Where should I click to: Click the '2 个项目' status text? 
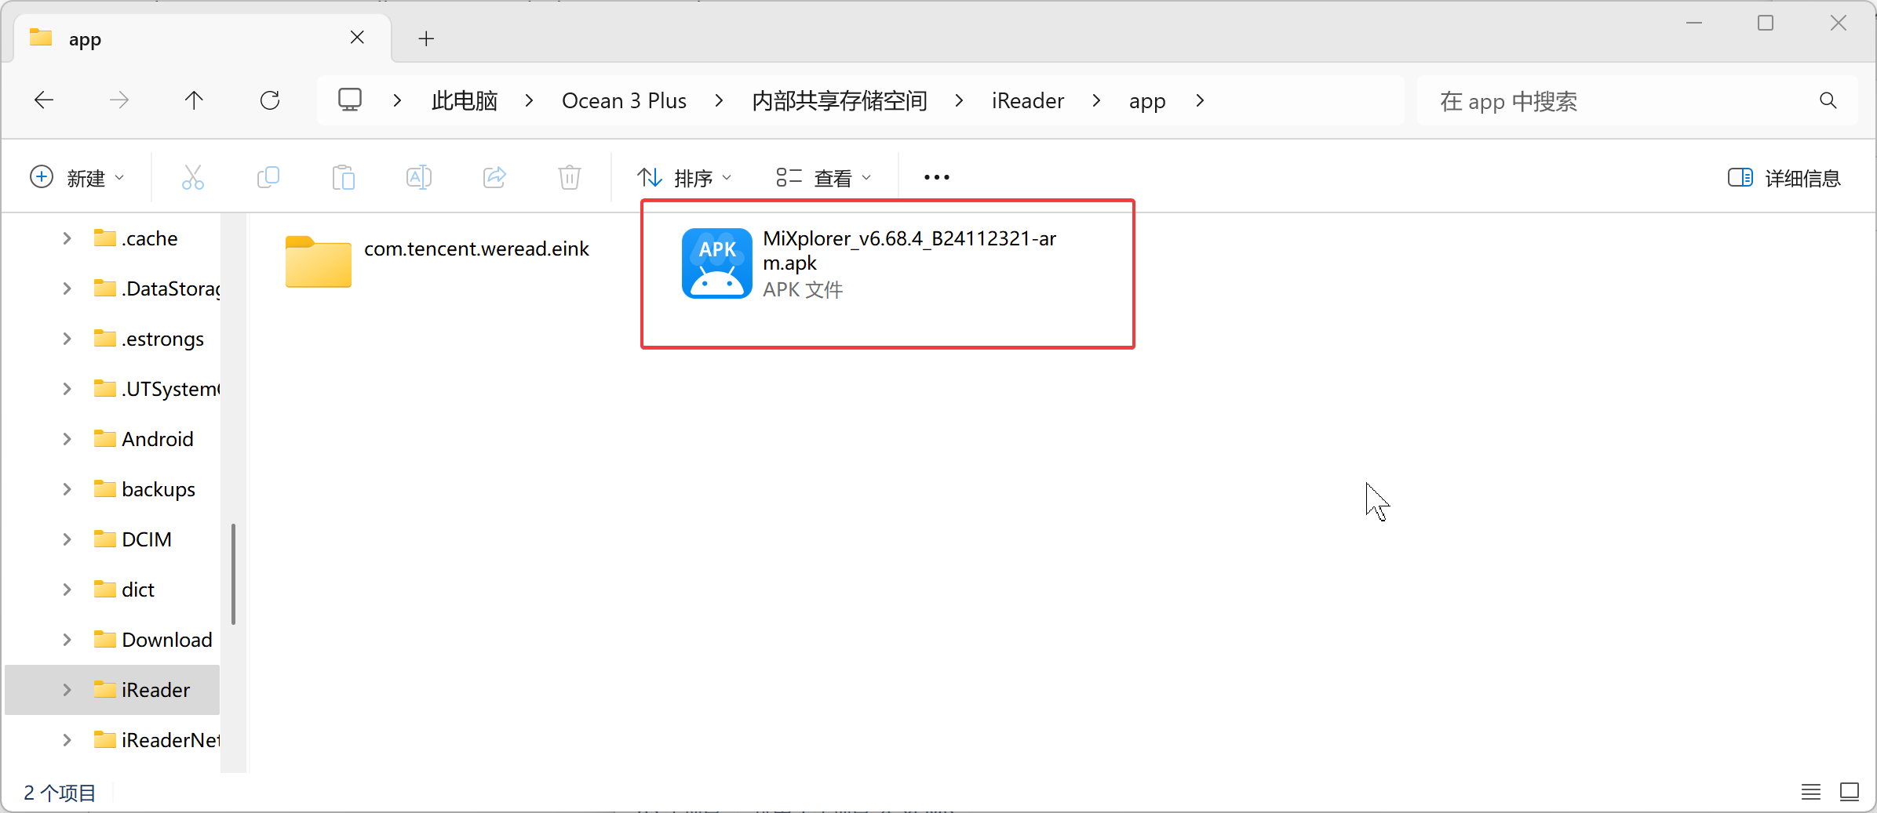60,793
